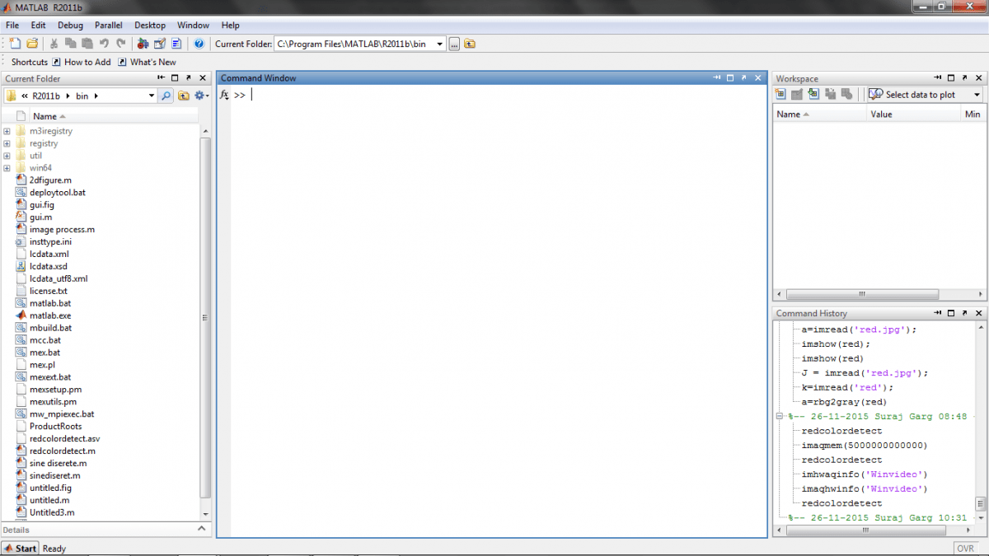The image size is (989, 556).
Task: Open the Window menu
Action: (x=193, y=26)
